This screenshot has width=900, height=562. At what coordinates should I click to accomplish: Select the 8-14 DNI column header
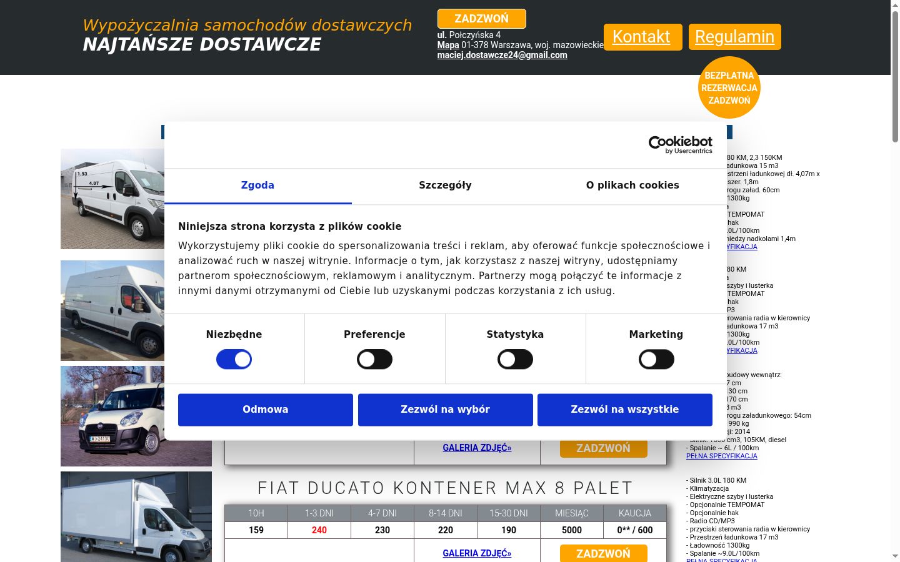click(446, 513)
